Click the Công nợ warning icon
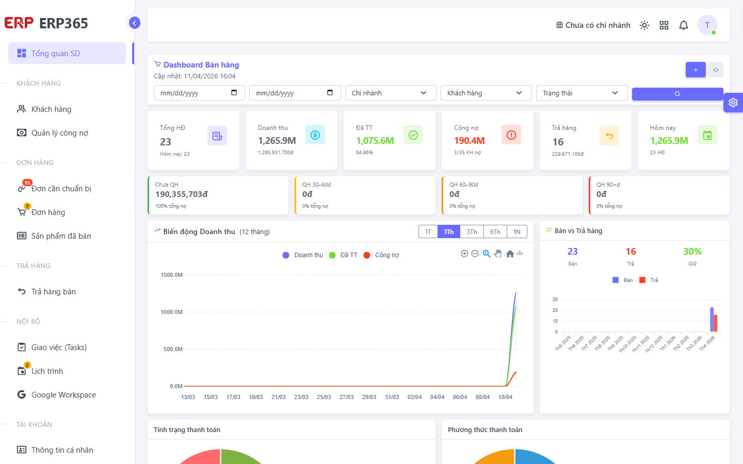 (511, 135)
